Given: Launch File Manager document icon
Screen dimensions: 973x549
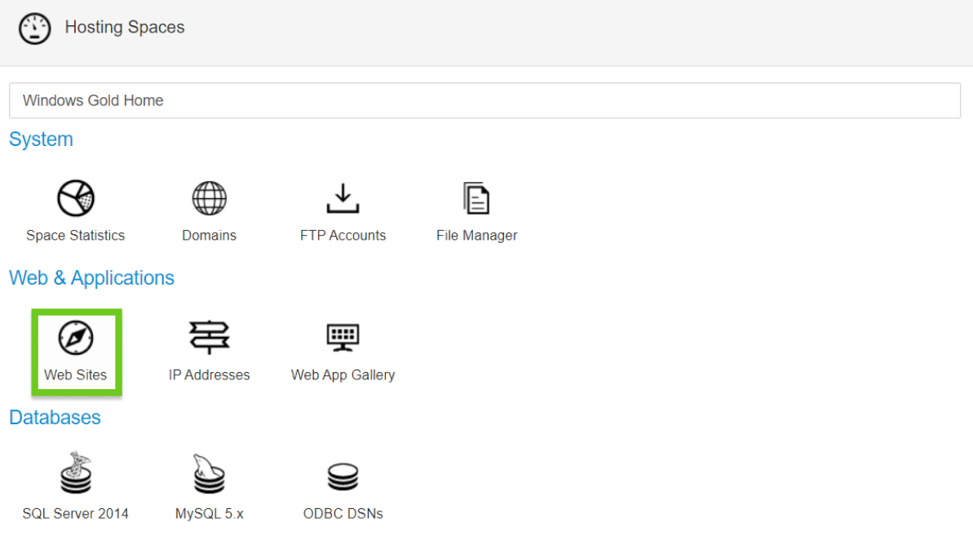Looking at the screenshot, I should 476,198.
